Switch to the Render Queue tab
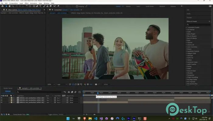The width and height of the screenshot is (213, 121). pyautogui.click(x=8, y=88)
